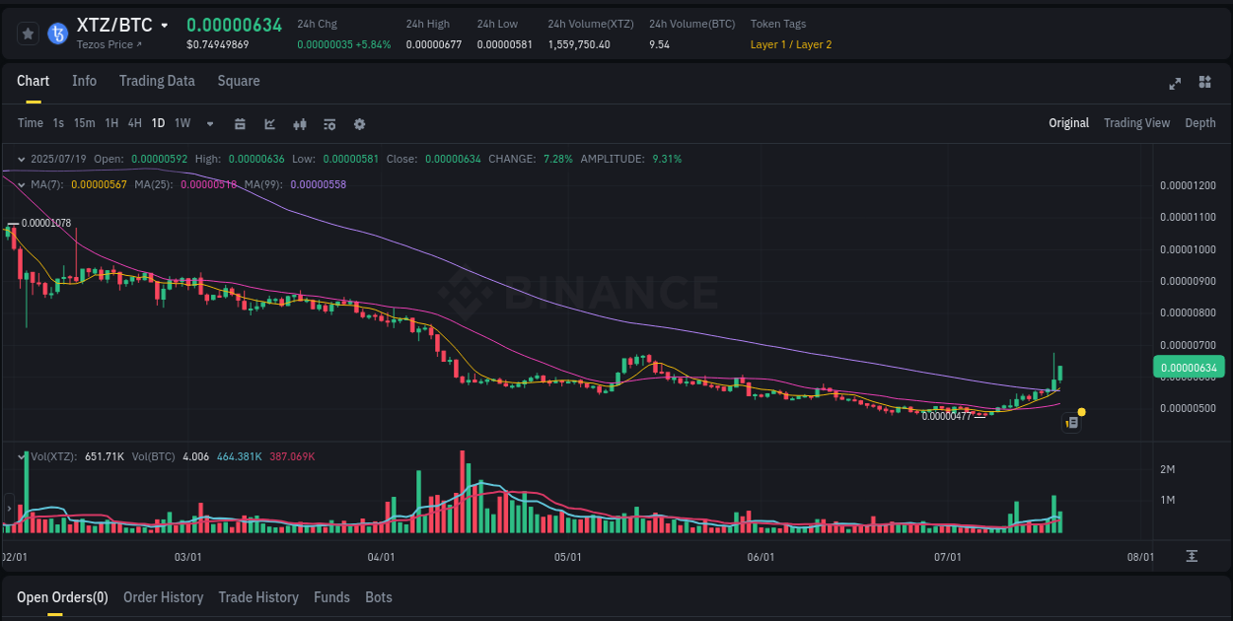Click the current price label 0.00000634 on axis
Image resolution: width=1233 pixels, height=621 pixels.
[1189, 366]
